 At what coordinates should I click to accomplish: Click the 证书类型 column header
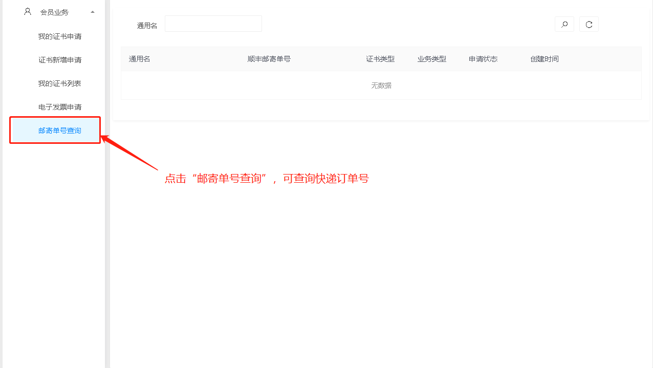[x=380, y=59]
